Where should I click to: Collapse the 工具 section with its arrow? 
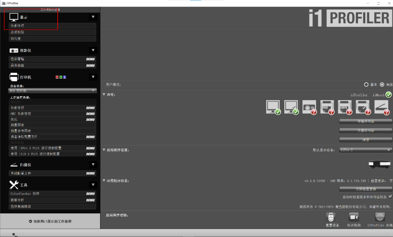93,185
